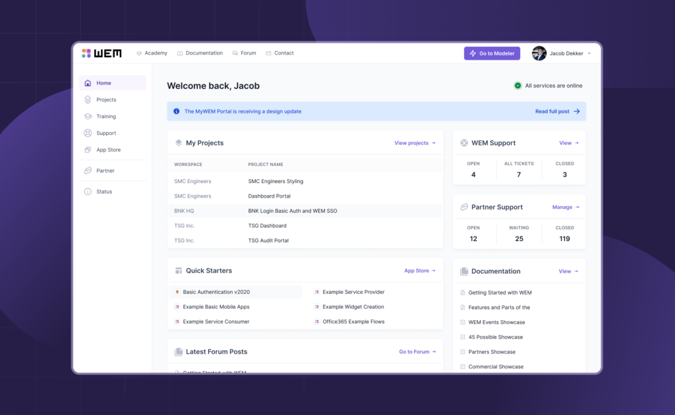Click the View projects link
Screen dimensions: 675x415
pyautogui.click(x=415, y=143)
